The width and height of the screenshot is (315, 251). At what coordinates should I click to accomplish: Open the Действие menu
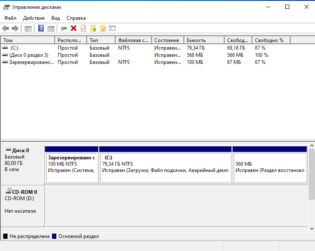(x=34, y=18)
